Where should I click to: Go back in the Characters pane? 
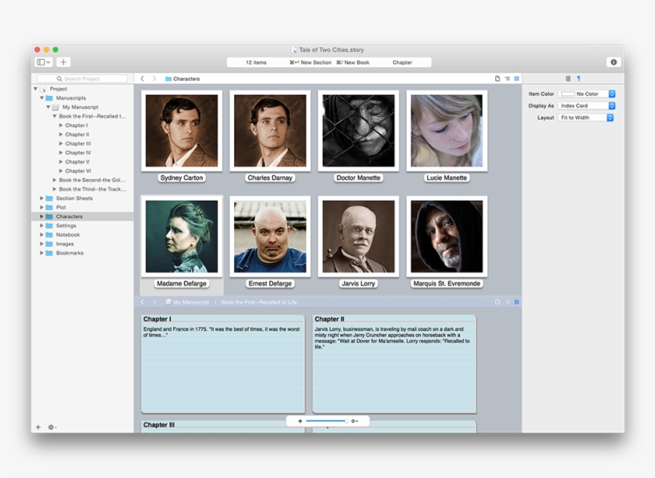click(x=142, y=78)
